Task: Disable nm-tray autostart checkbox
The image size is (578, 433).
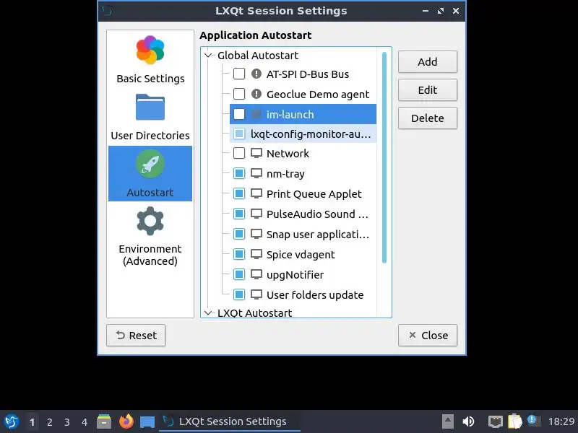Action: click(x=239, y=173)
